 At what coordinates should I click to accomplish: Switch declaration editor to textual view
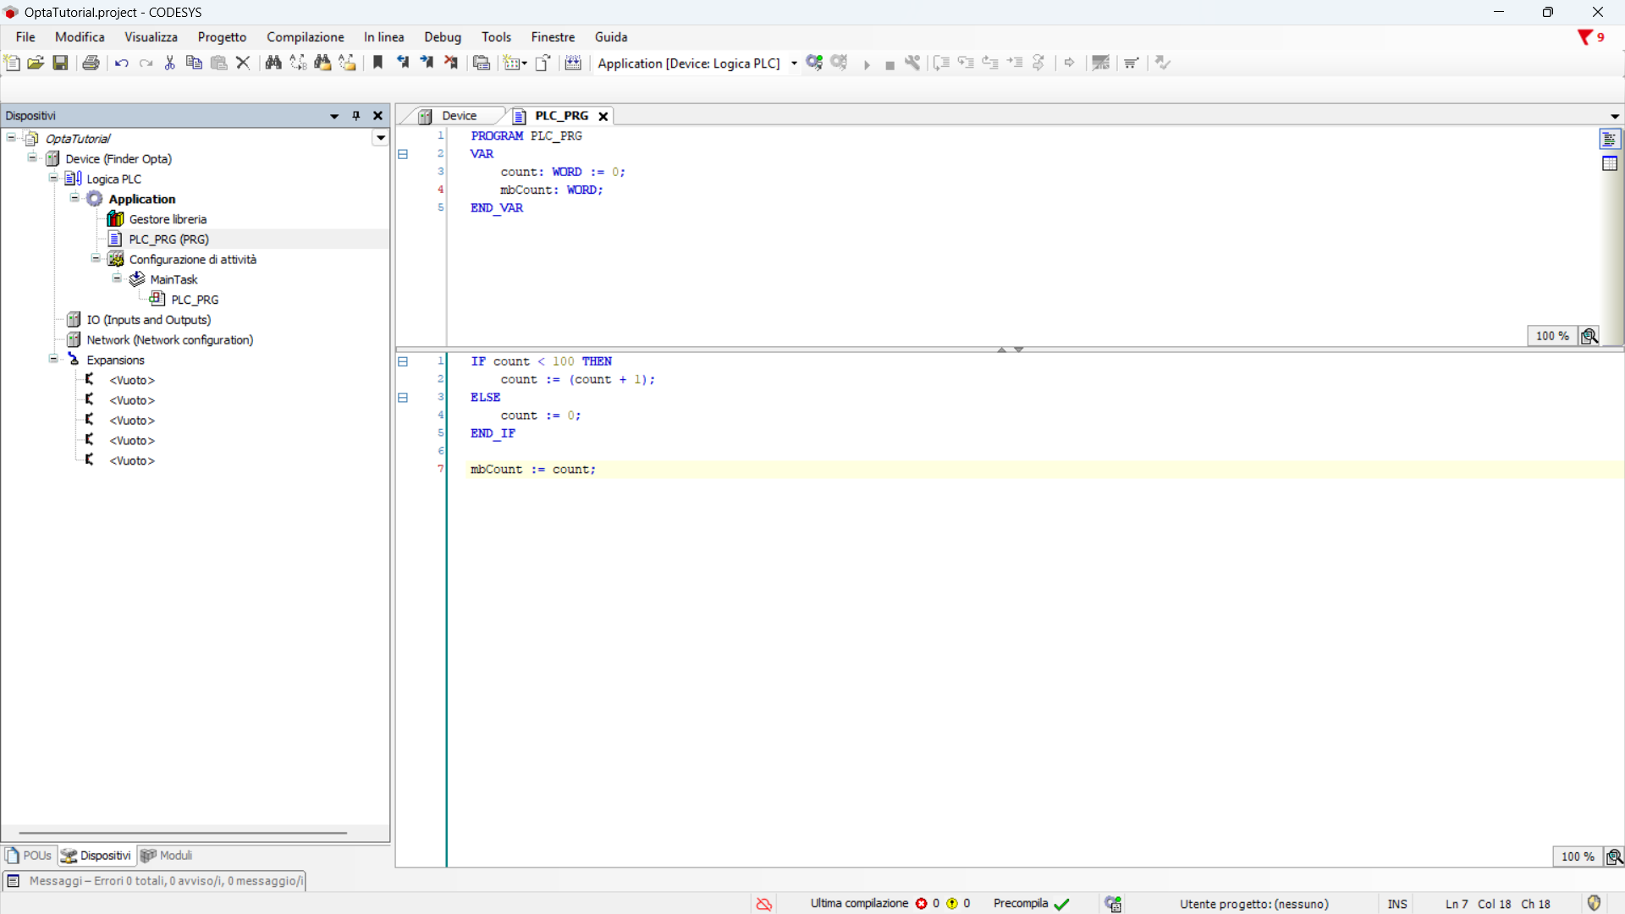[1610, 140]
